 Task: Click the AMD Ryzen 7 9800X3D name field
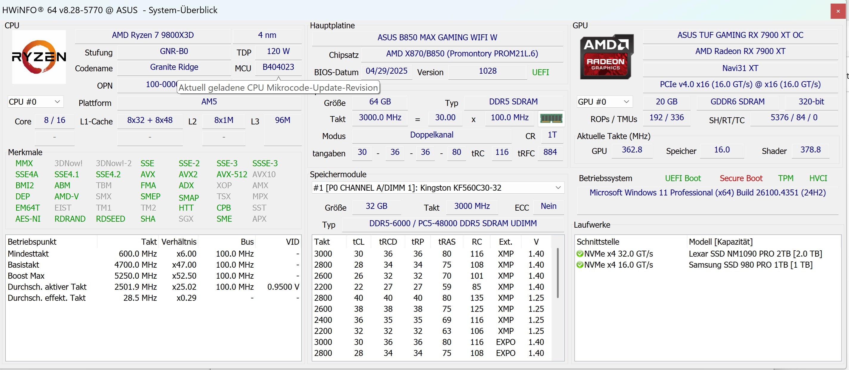153,35
